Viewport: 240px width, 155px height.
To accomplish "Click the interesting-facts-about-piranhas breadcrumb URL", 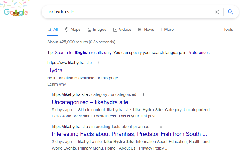I will (x=103, y=127).
